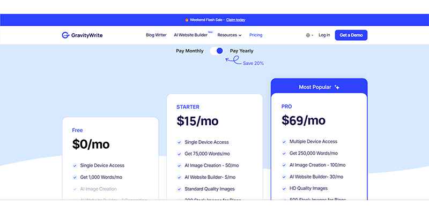429x214 pixels.
Task: Click checkmark beside Standard Quality Images
Action: click(179, 189)
